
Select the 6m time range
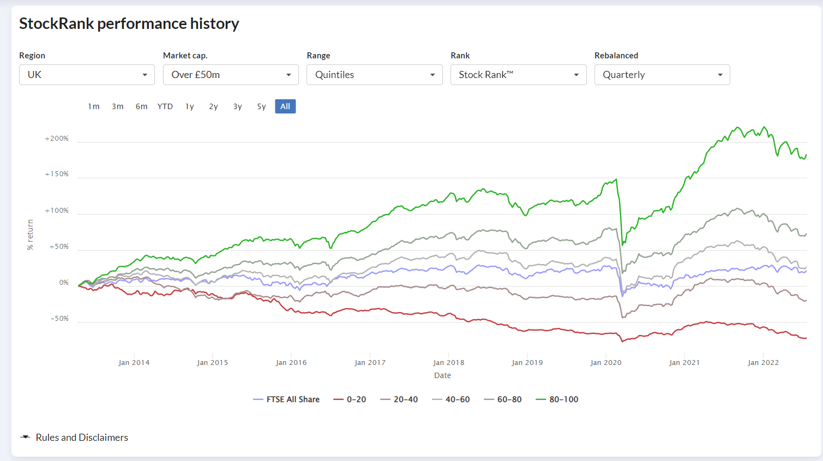tap(142, 106)
